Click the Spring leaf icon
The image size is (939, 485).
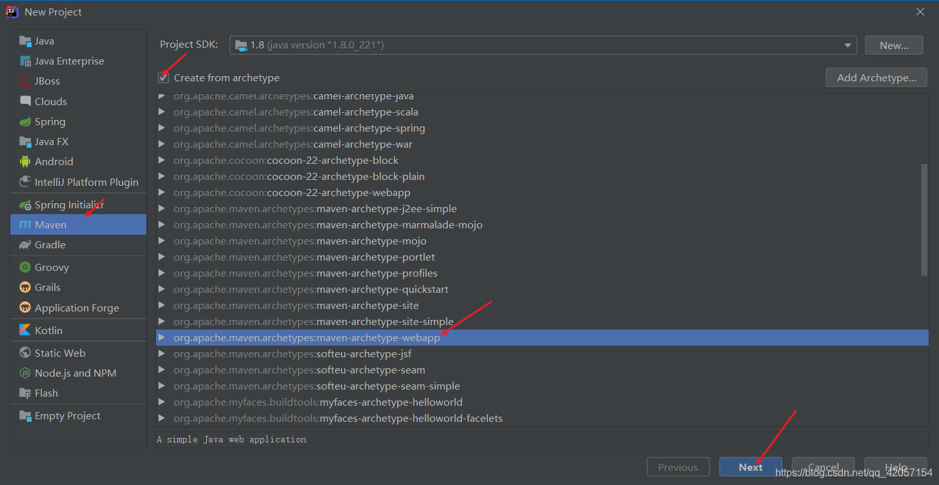[x=25, y=122]
